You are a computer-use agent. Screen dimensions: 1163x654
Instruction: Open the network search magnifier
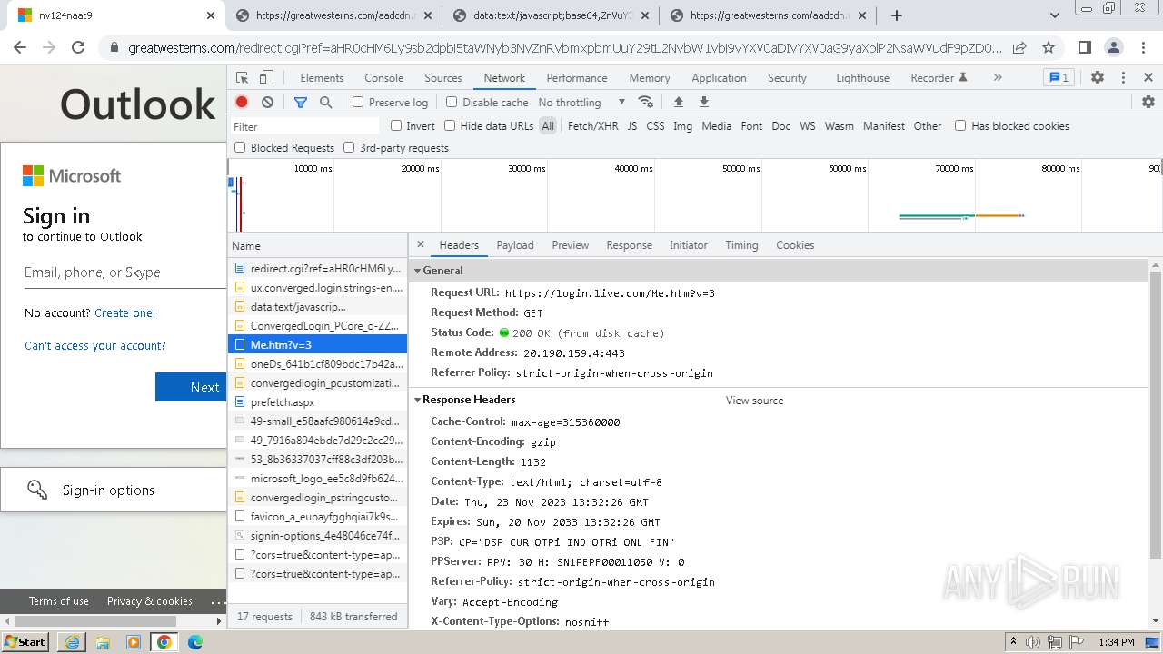pyautogui.click(x=325, y=103)
